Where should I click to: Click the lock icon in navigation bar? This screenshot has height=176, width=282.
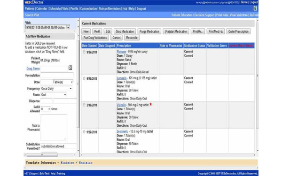255,8
